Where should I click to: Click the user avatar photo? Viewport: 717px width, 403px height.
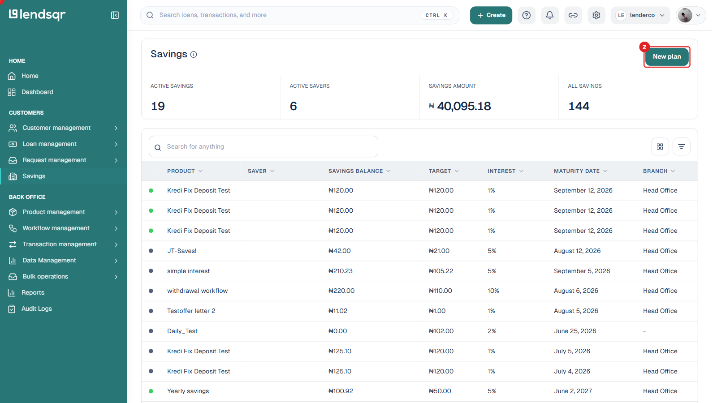coord(685,15)
